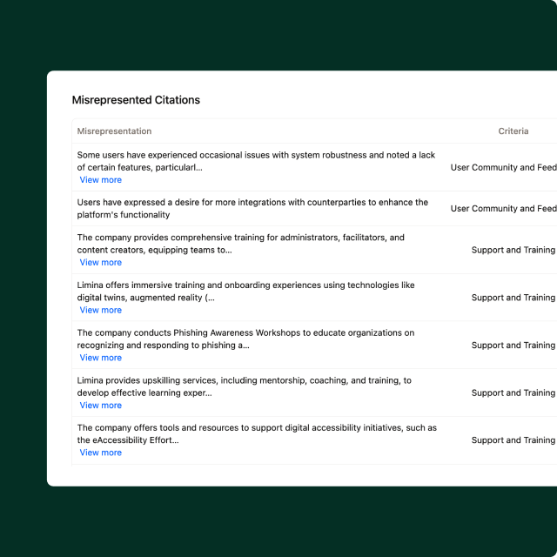The height and width of the screenshot is (557, 557).
Task: Click Support and Training in comprehensive training row
Action: point(513,250)
